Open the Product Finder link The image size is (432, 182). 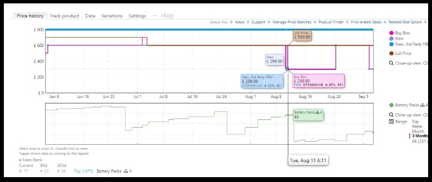[x=331, y=22]
